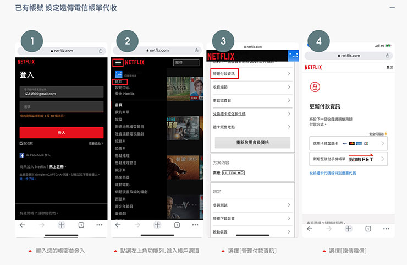
Task: Select 運動電影 in the side menu
Action: click(122, 185)
